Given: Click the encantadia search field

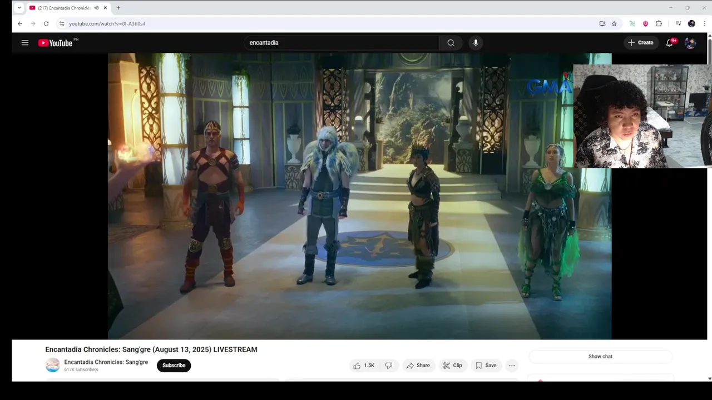Looking at the screenshot, I should [x=342, y=43].
